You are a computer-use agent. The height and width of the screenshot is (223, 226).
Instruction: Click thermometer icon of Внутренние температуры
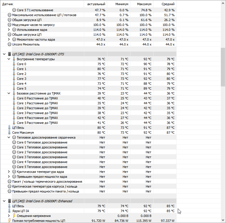point(14,59)
